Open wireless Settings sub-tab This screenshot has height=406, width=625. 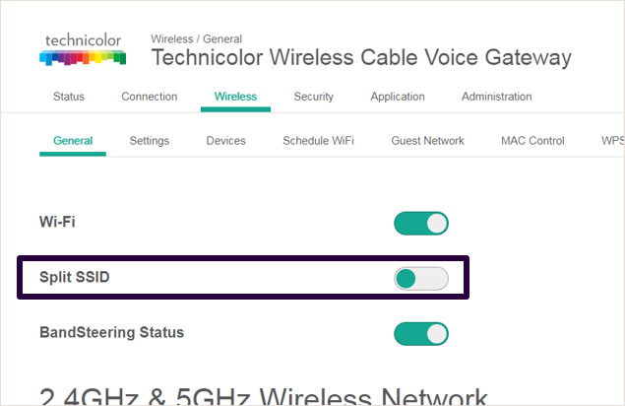pyautogui.click(x=149, y=141)
